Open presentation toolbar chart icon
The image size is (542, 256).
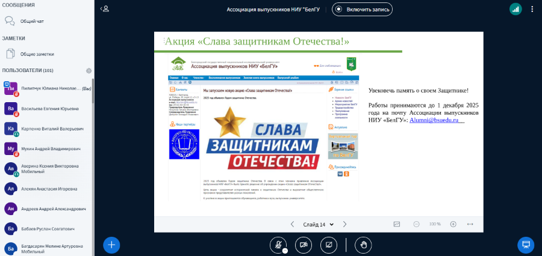click(x=396, y=224)
